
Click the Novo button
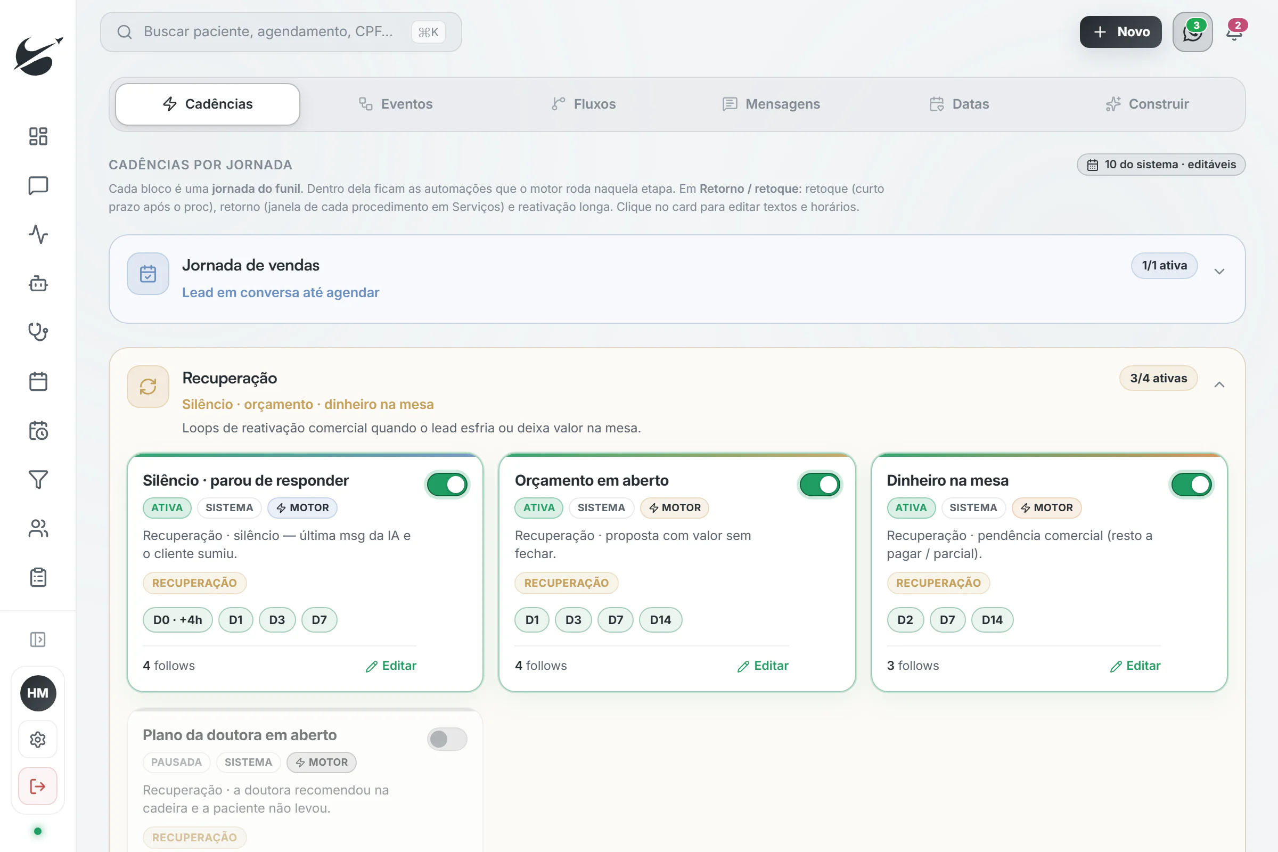coord(1120,32)
